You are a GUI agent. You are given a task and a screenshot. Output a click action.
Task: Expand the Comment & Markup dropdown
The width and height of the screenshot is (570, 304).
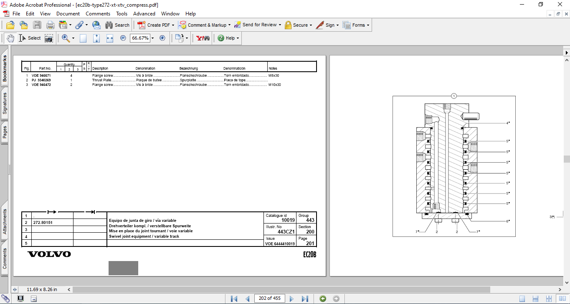(x=229, y=25)
